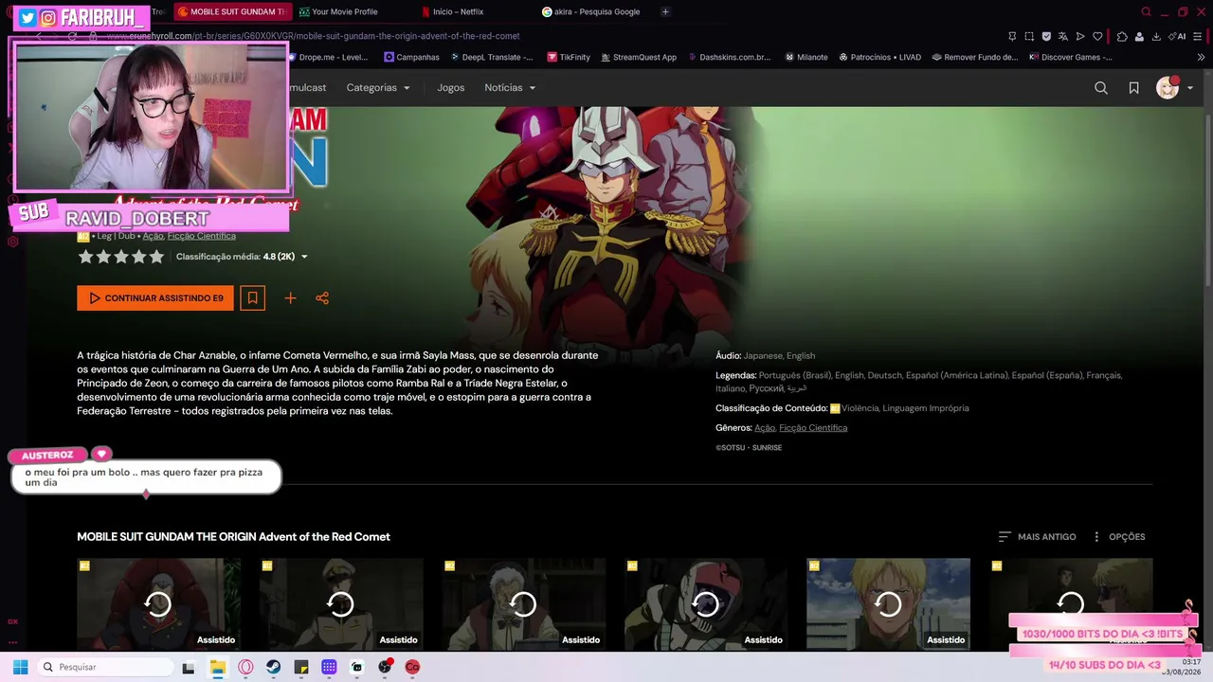This screenshot has width=1213, height=682.
Task: Replay the episode thumbnail with the masked helmeted pilot
Action: click(x=706, y=603)
